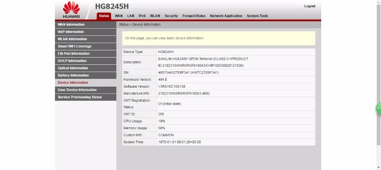Open Eth Port Information
381x170 pixels.
pyautogui.click(x=85, y=53)
